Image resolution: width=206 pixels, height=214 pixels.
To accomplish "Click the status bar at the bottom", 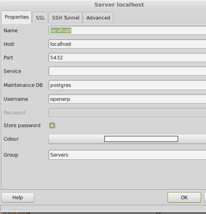I will [103, 208].
